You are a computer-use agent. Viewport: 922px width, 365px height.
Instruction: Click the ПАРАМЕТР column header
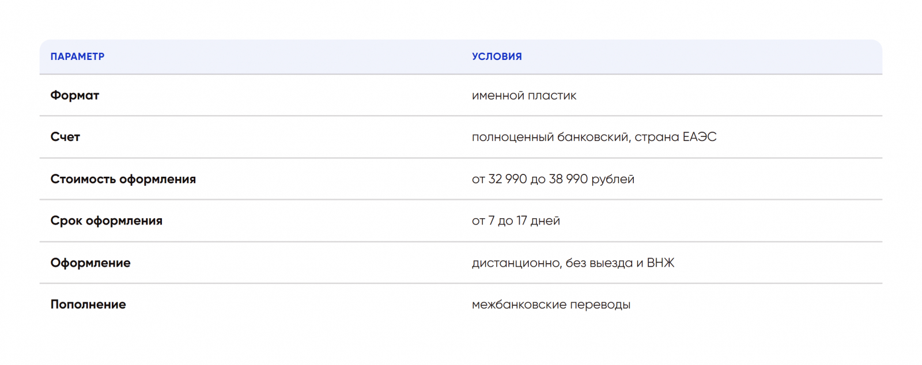77,56
